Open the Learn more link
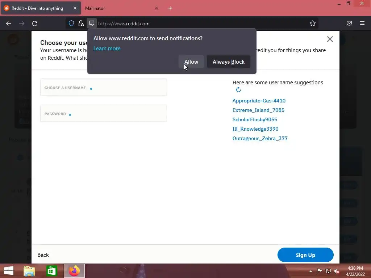 tap(107, 49)
